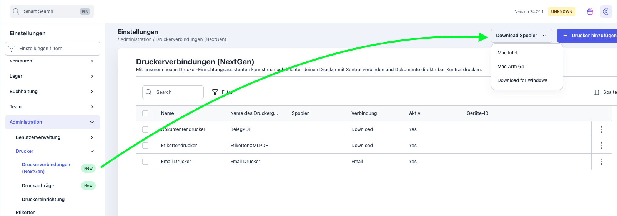Click the funnel icon in Einstellungen filter
The width and height of the screenshot is (617, 216).
point(12,49)
